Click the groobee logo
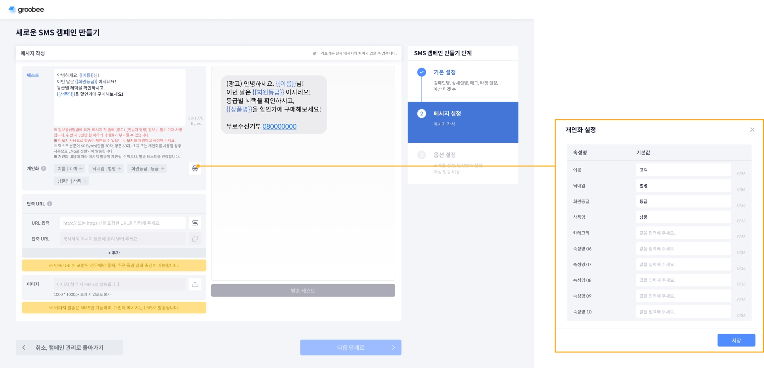764x368 pixels. pyautogui.click(x=26, y=10)
